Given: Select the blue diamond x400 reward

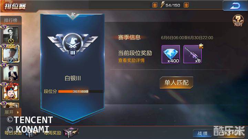Looking at the screenshot, I should [170, 54].
